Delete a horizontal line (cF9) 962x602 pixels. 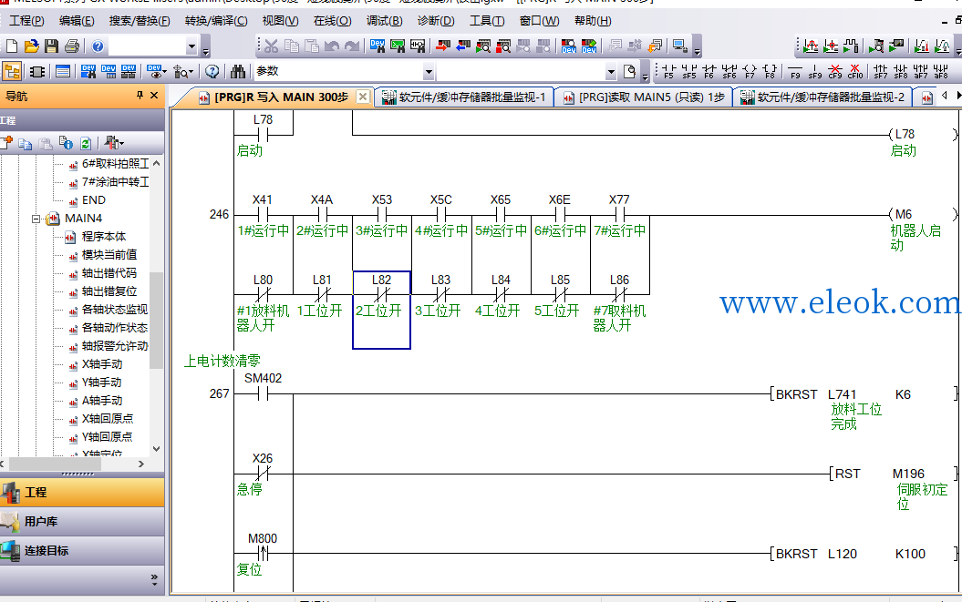tap(835, 72)
